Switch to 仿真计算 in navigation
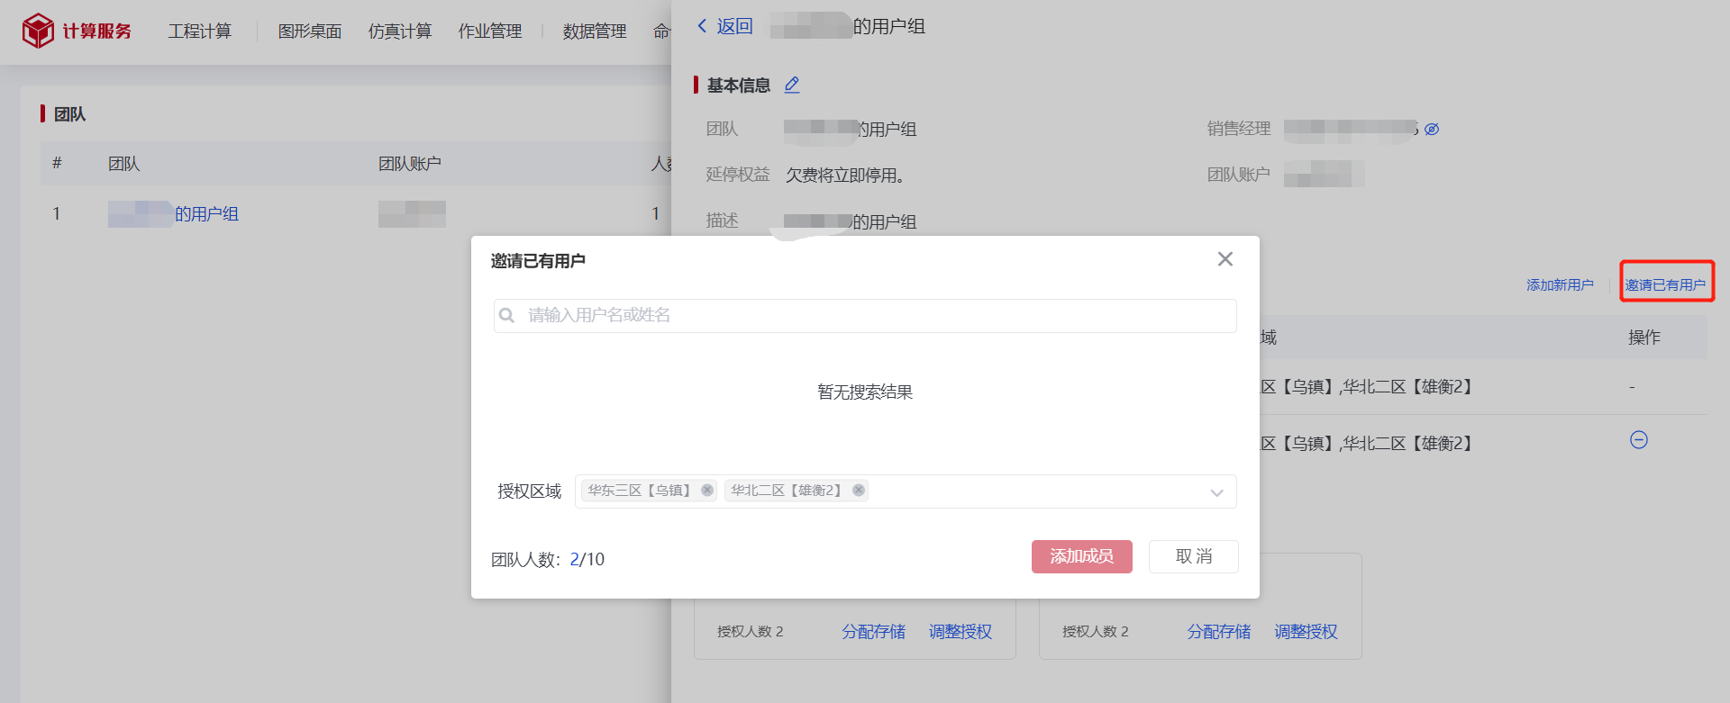The image size is (1730, 703). point(399,32)
